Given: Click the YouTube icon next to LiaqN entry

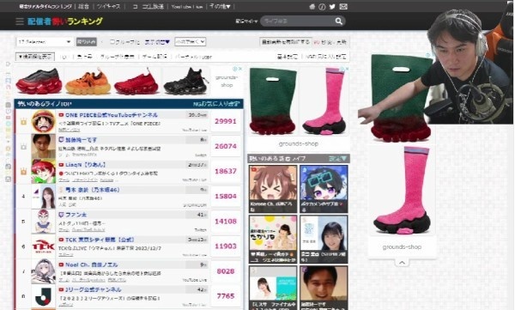Looking at the screenshot, I should point(61,165).
